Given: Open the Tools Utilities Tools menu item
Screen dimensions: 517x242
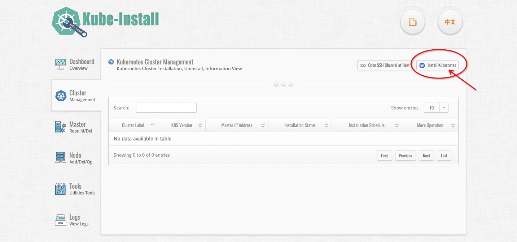Looking at the screenshot, I should (75, 189).
